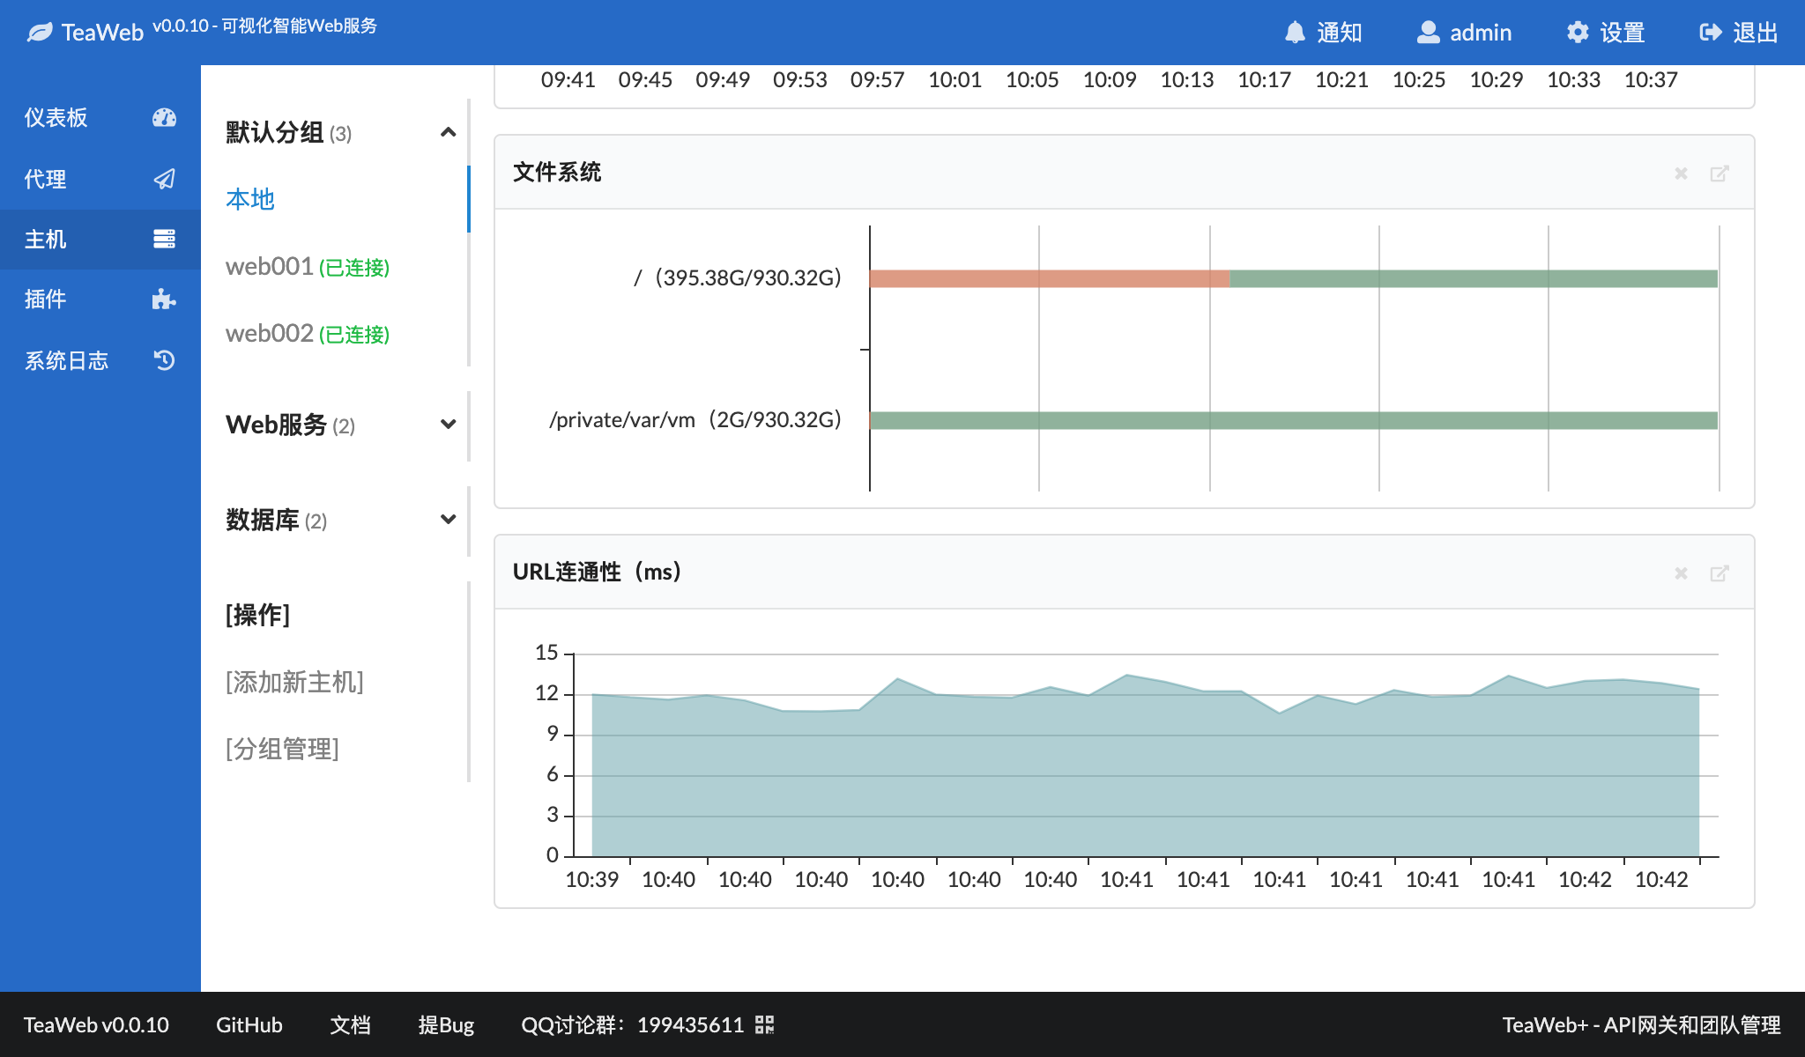The width and height of the screenshot is (1805, 1057).
Task: Collapse the 默认分组 group
Action: [448, 132]
